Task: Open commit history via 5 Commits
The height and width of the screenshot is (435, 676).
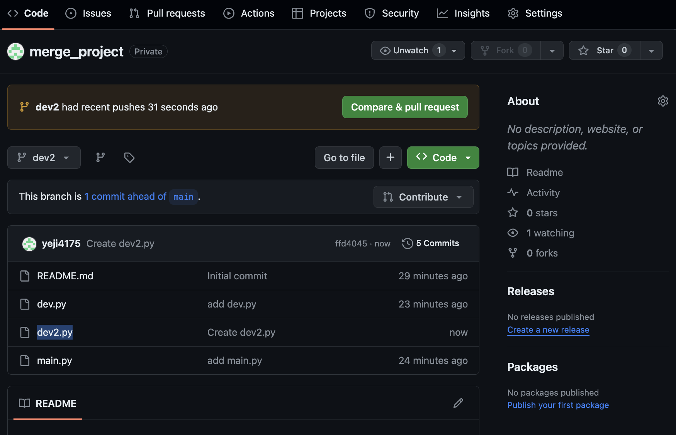Action: pyautogui.click(x=431, y=243)
